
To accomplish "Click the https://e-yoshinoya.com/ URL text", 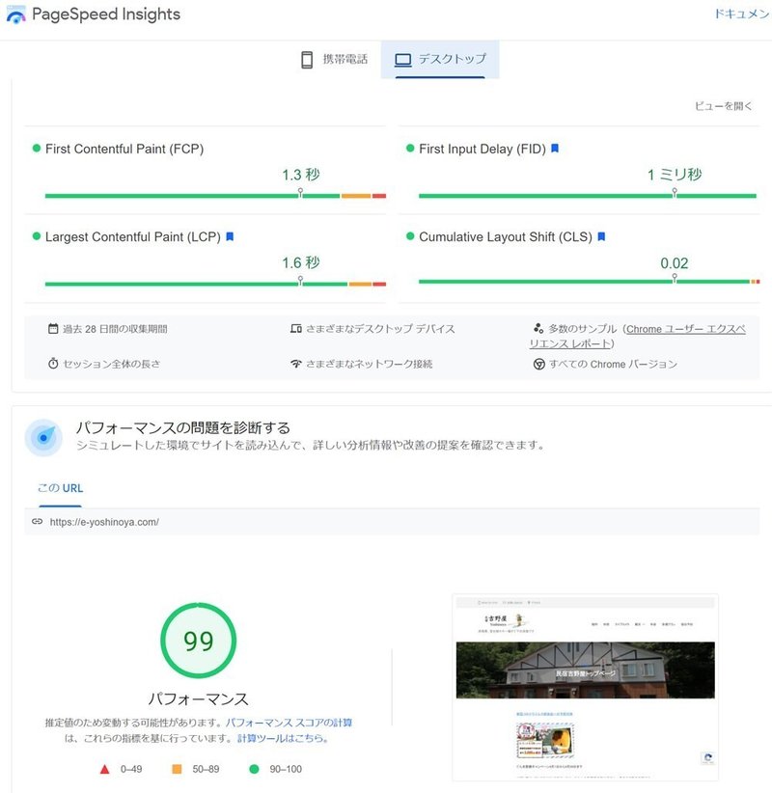I will [x=104, y=522].
